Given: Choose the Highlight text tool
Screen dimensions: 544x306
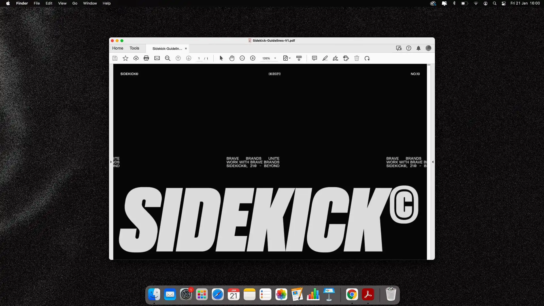Looking at the screenshot, I should (325, 58).
